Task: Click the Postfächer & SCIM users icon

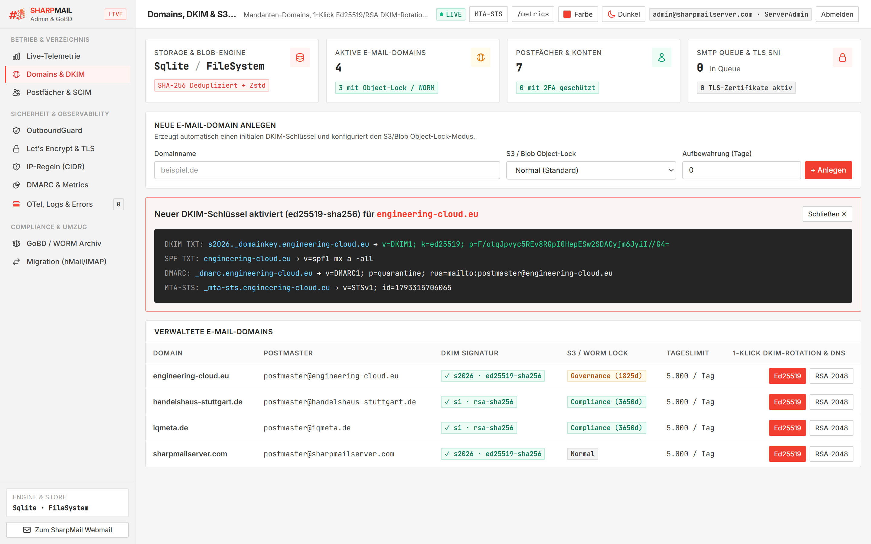Action: pos(16,92)
